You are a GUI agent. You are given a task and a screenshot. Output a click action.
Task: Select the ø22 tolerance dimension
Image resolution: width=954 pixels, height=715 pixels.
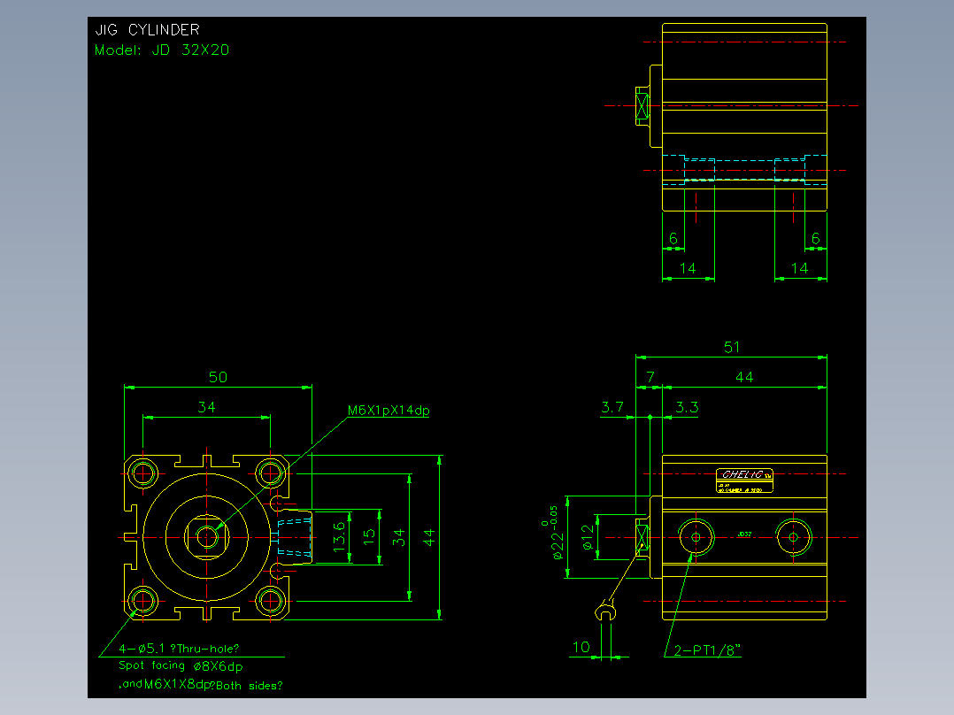(554, 533)
